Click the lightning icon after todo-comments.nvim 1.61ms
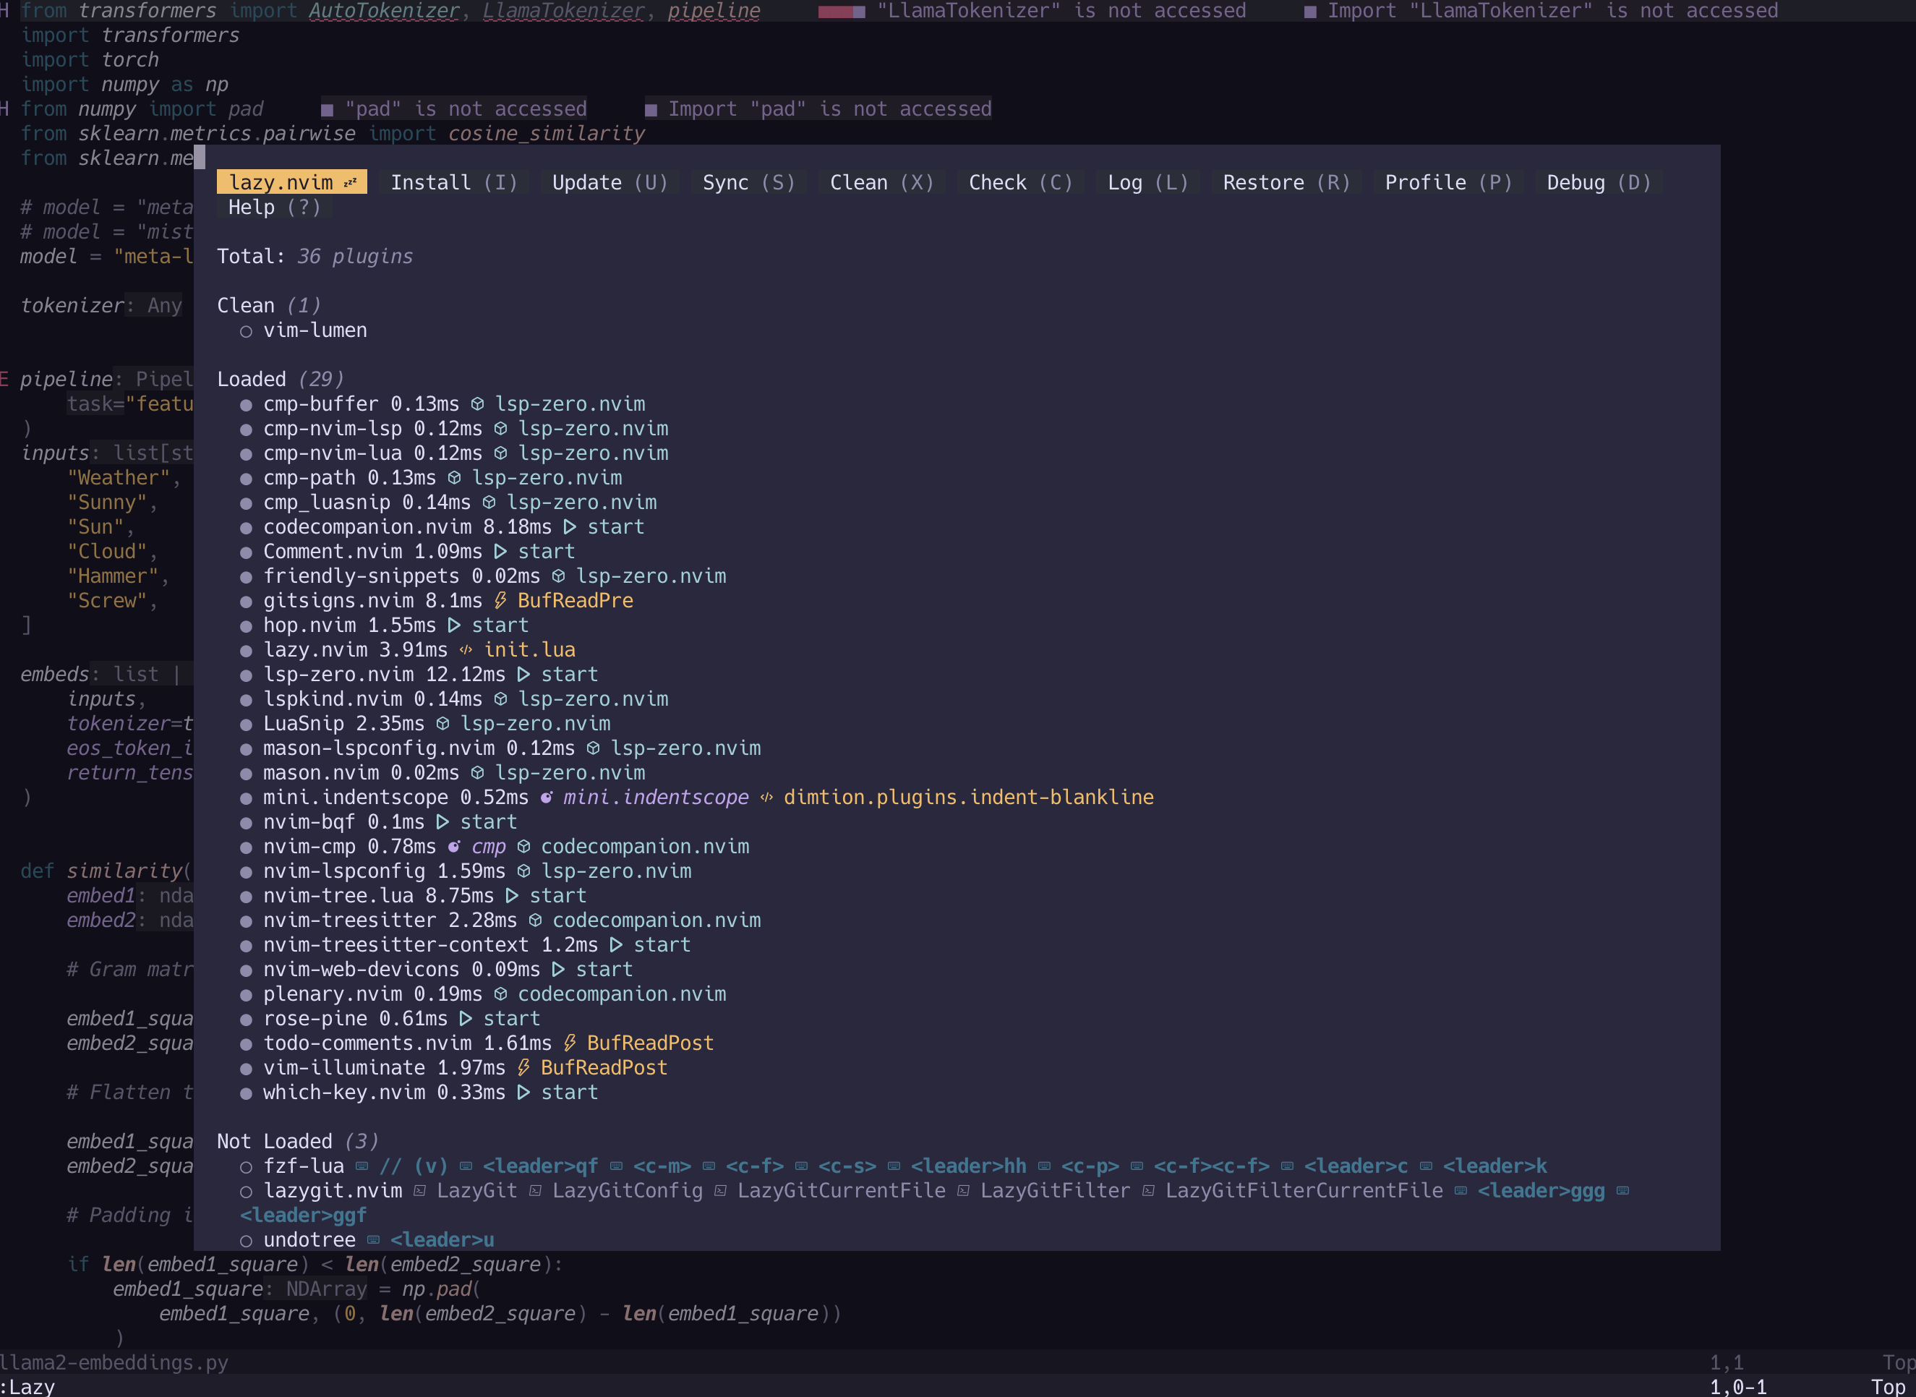The image size is (1916, 1397). pos(570,1043)
